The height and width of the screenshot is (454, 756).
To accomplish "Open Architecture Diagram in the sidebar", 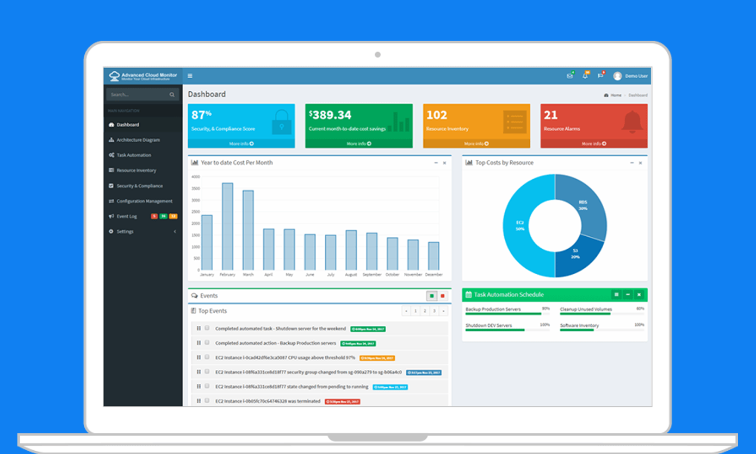I will (143, 140).
